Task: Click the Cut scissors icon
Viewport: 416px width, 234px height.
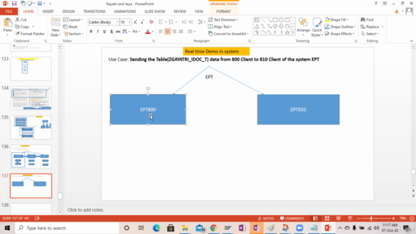Action: [x=18, y=19]
